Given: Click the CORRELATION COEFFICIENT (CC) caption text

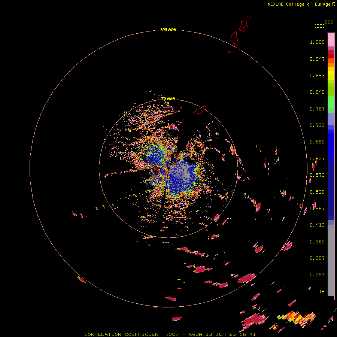Looking at the screenshot, I should (x=131, y=334).
